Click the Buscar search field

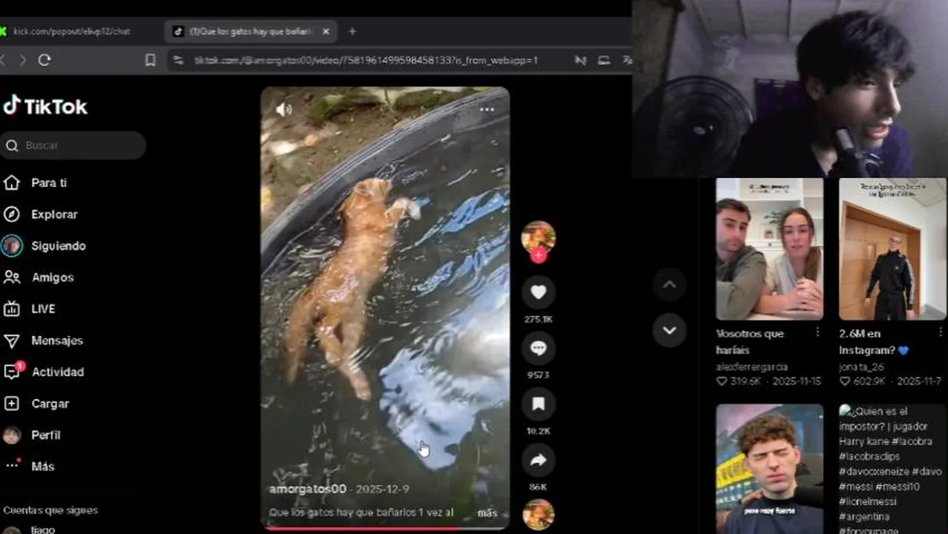click(x=73, y=145)
